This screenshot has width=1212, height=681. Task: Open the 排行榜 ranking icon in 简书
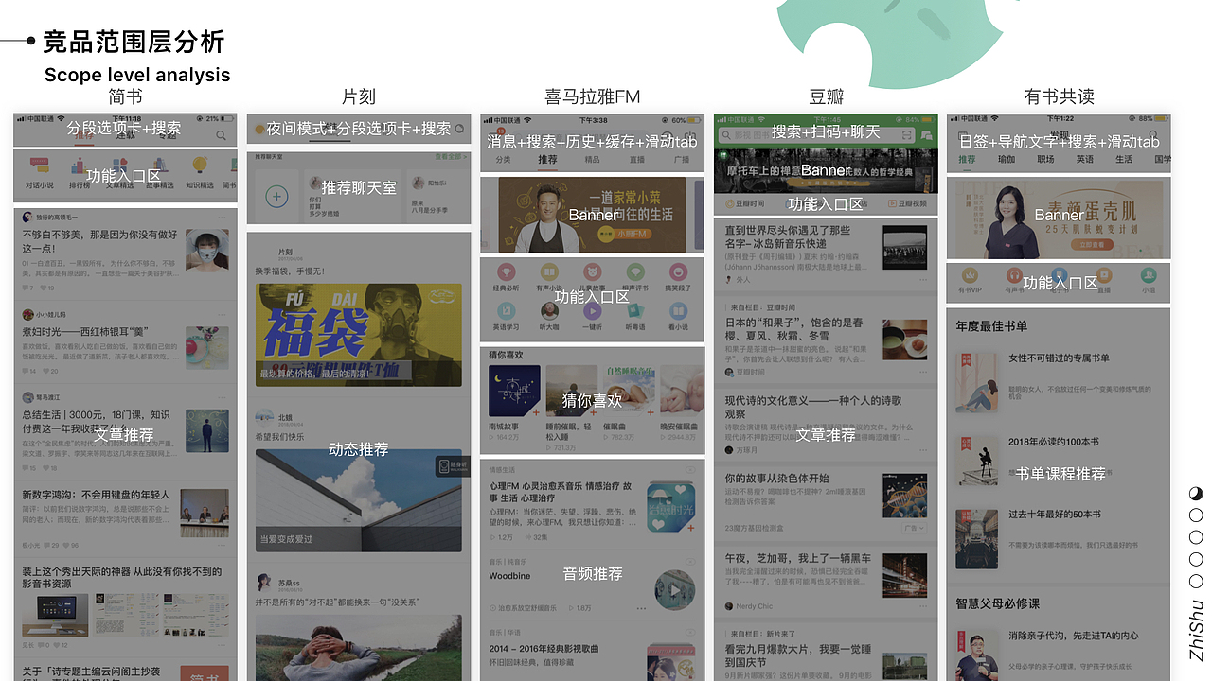pos(80,166)
